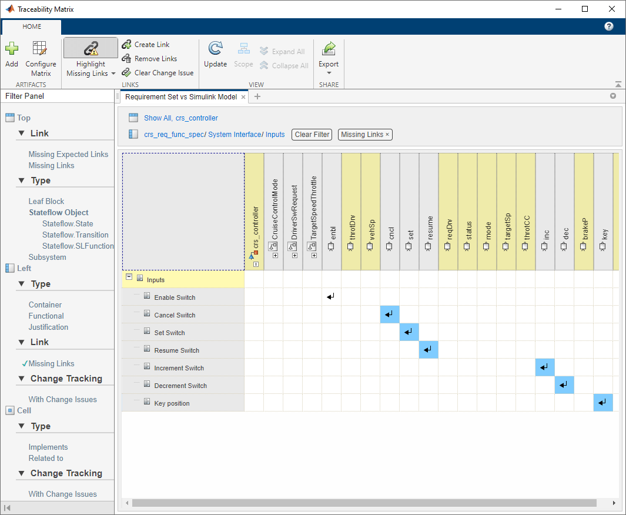The width and height of the screenshot is (626, 515).
Task: Click the System Interface breadcrumb link
Action: pyautogui.click(x=234, y=135)
